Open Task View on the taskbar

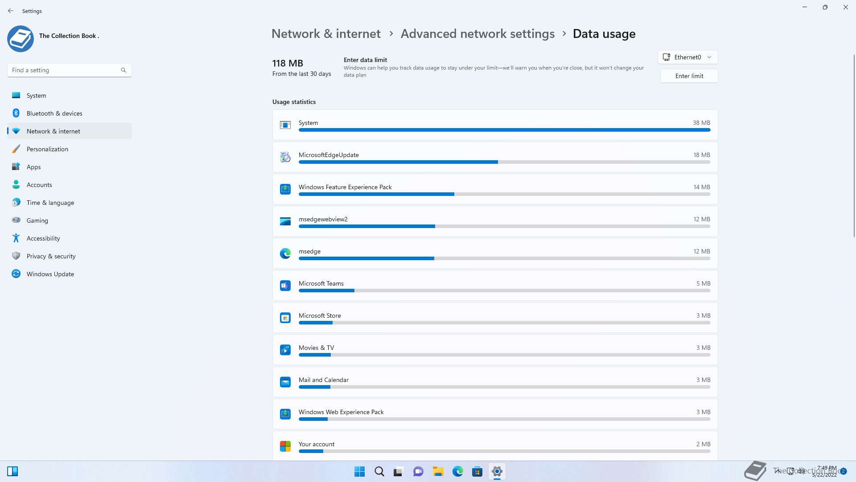pyautogui.click(x=399, y=471)
